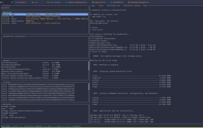Image resolution: width=203 pixels, height=128 pixels.
Task: Select the redis service row
Action: pyautogui.click(x=45, y=23)
